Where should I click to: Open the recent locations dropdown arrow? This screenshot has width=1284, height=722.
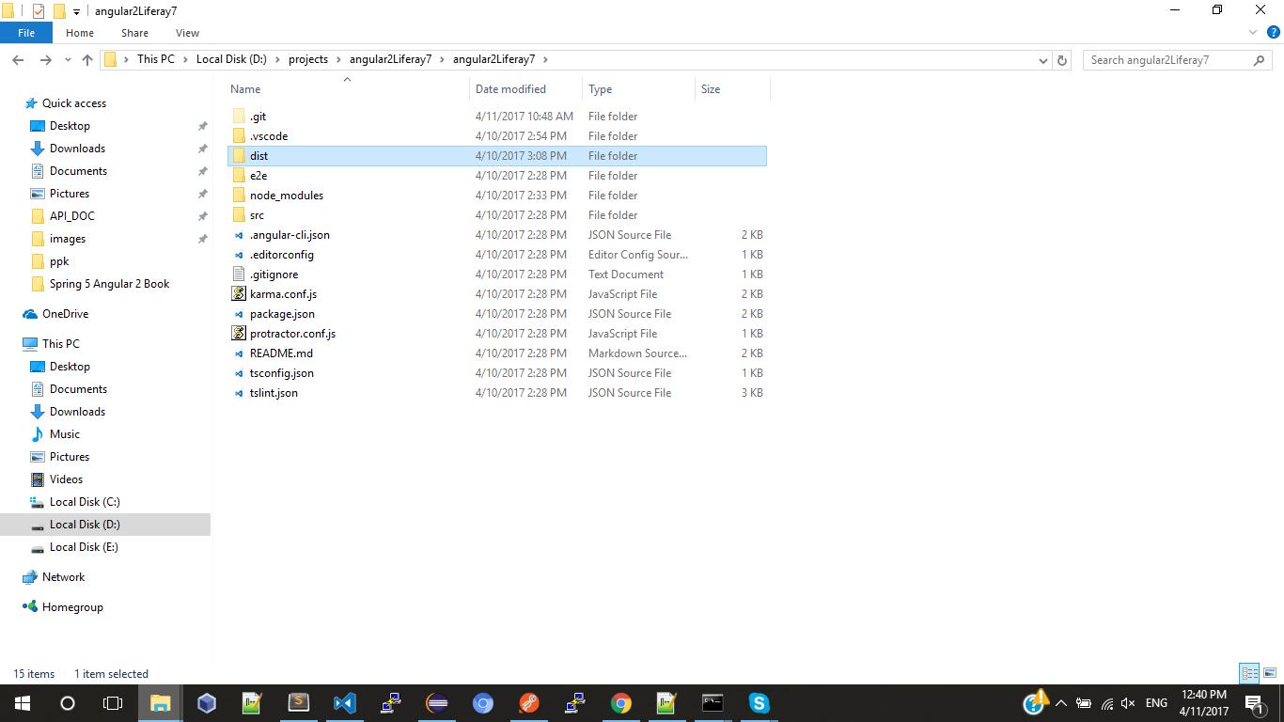tap(68, 60)
